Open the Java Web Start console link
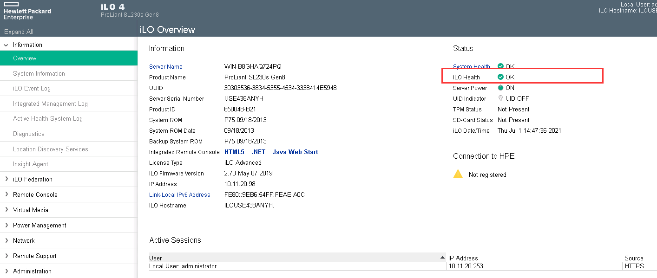The width and height of the screenshot is (657, 278). click(295, 152)
